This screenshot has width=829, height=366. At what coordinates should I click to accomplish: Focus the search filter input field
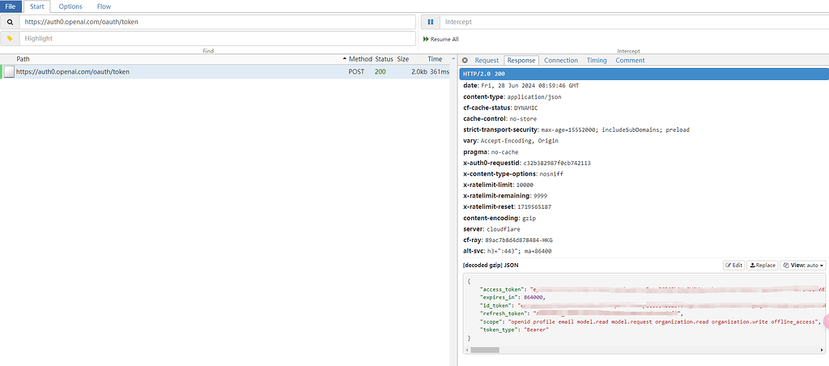point(217,22)
